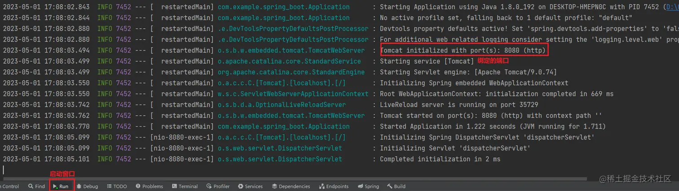Open the Services tool window
The image size is (679, 191).
(250, 186)
